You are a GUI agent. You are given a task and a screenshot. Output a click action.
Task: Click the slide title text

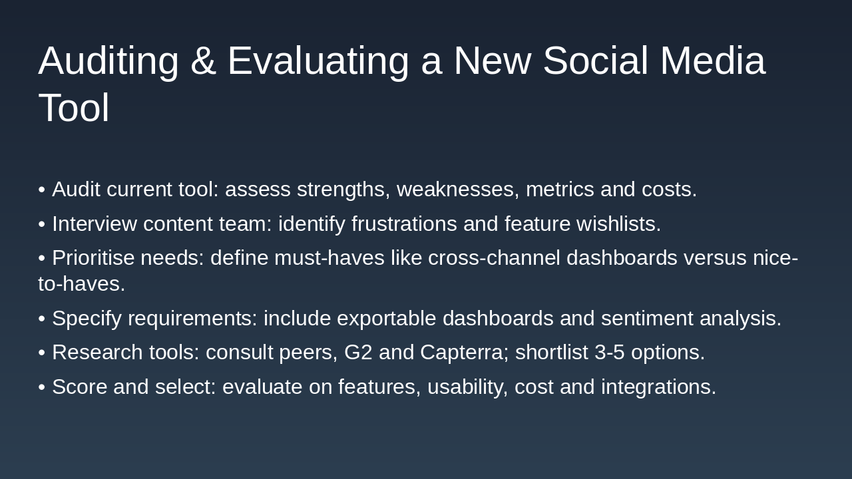pos(401,61)
